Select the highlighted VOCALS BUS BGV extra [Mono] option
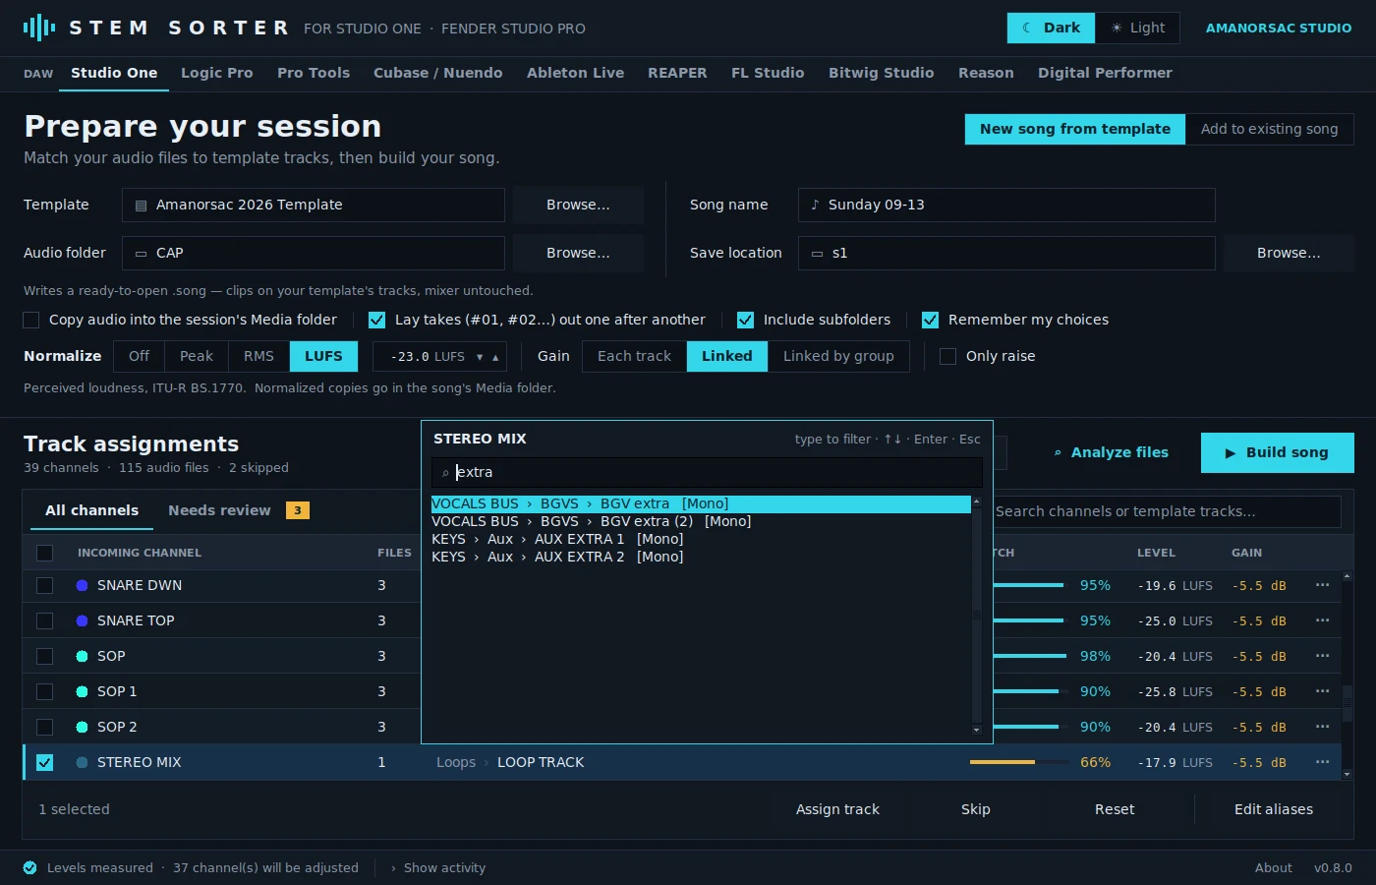The width and height of the screenshot is (1376, 885). (x=701, y=503)
